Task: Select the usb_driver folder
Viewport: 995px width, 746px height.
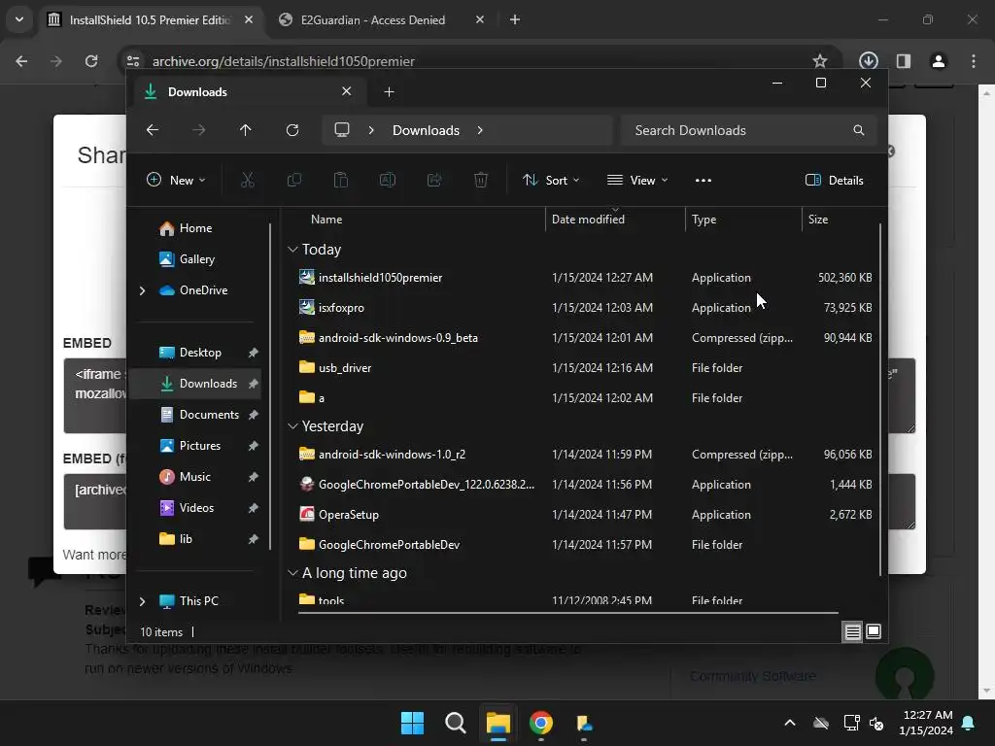Action: (584, 368)
